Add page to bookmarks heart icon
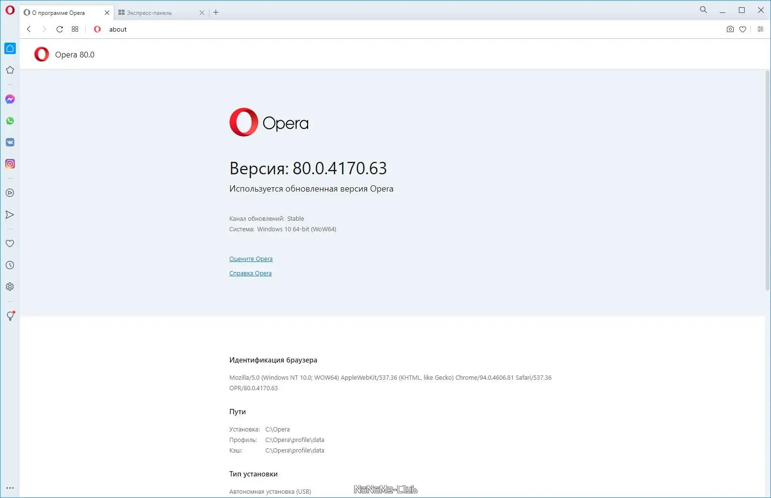Image resolution: width=771 pixels, height=498 pixels. coord(743,29)
